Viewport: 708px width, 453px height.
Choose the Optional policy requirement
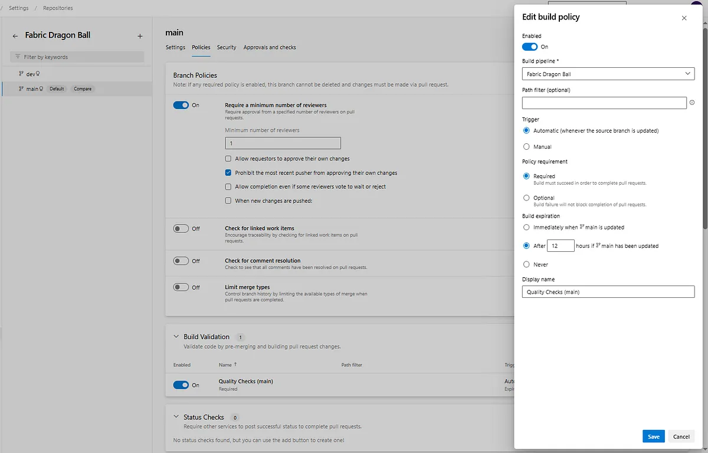pyautogui.click(x=526, y=198)
